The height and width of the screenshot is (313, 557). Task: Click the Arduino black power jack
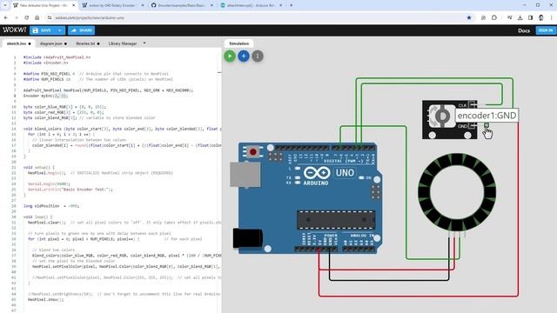pyautogui.click(x=247, y=237)
